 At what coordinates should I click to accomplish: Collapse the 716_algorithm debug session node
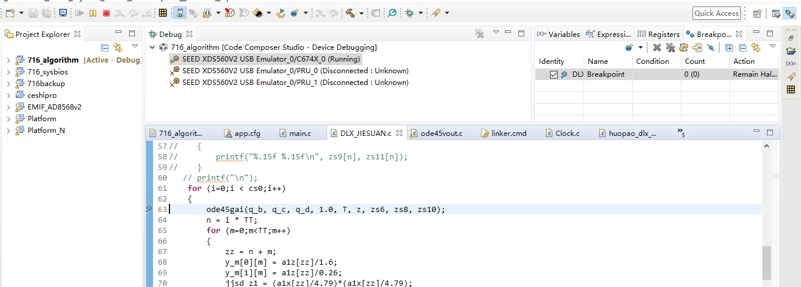[x=153, y=47]
